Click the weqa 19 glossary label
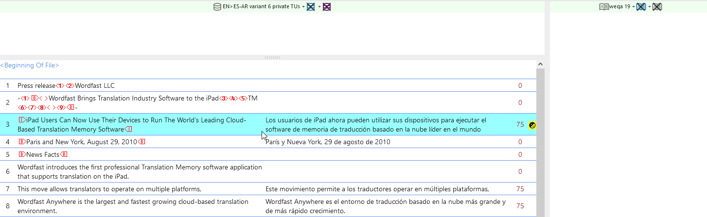The height and width of the screenshot is (217, 707). point(619,7)
